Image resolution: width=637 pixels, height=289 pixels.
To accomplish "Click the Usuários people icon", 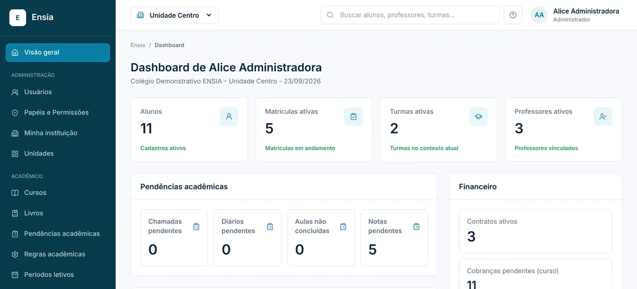I will point(15,92).
